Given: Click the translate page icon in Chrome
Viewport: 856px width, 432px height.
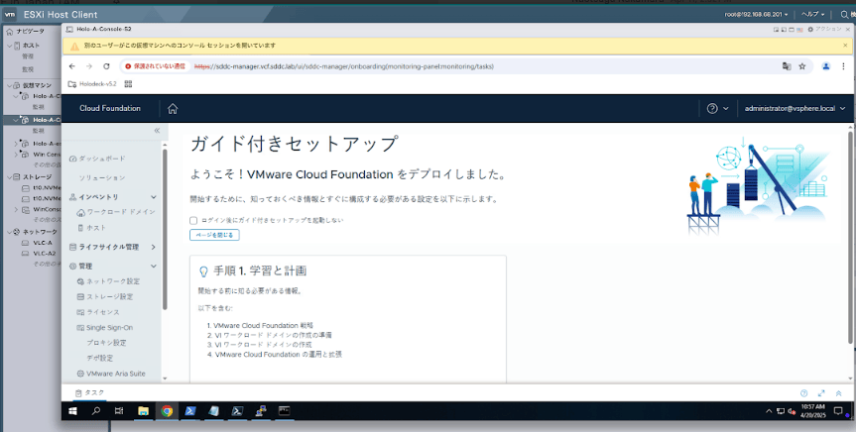Looking at the screenshot, I should coord(787,66).
